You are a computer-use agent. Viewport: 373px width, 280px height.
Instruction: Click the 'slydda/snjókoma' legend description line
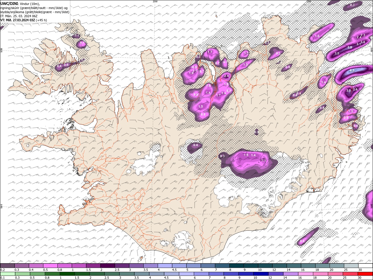click(35, 12)
